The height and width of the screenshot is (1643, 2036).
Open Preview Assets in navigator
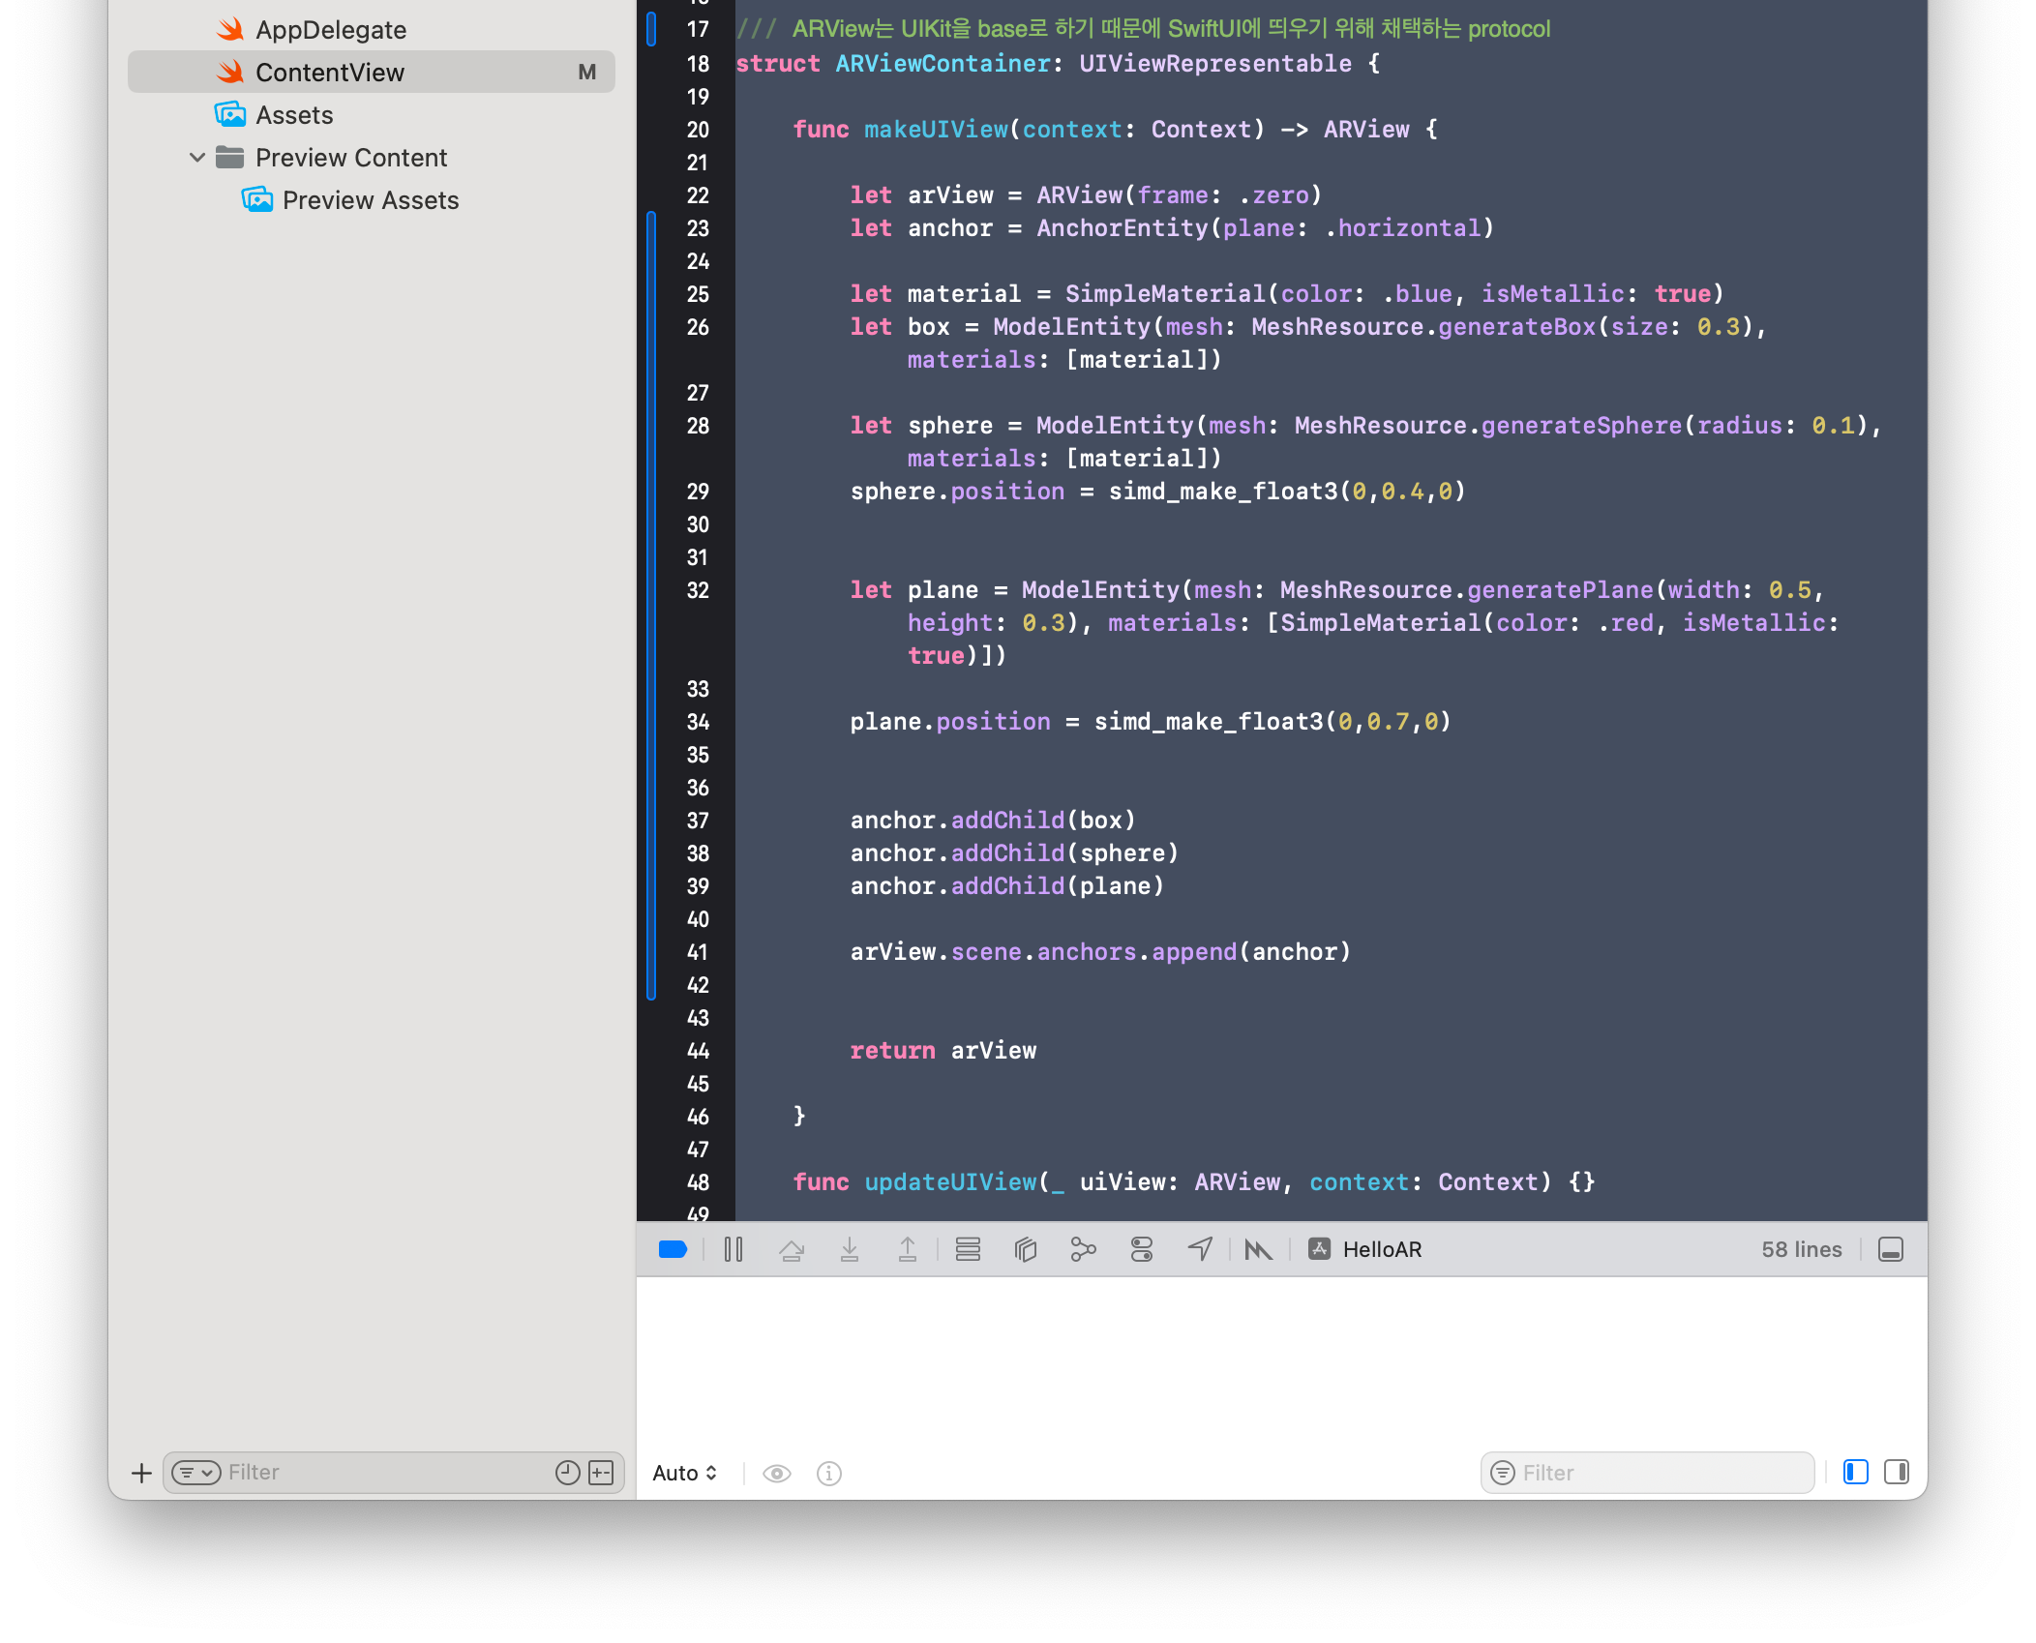tap(370, 200)
